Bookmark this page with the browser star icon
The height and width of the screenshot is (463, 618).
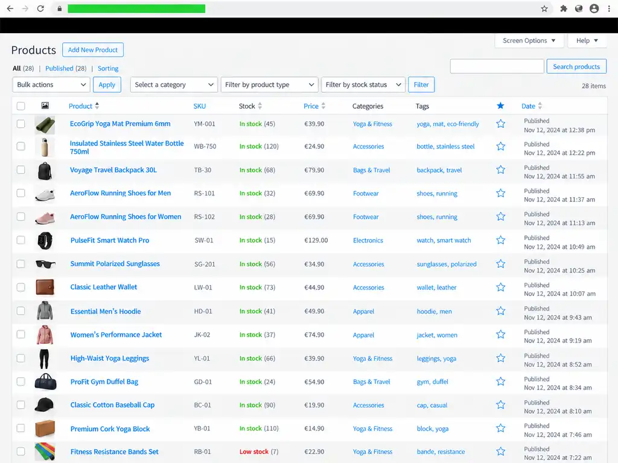[x=544, y=8]
